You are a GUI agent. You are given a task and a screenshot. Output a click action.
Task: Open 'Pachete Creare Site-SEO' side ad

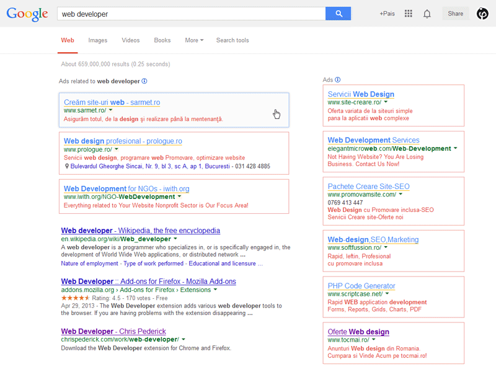(368, 187)
